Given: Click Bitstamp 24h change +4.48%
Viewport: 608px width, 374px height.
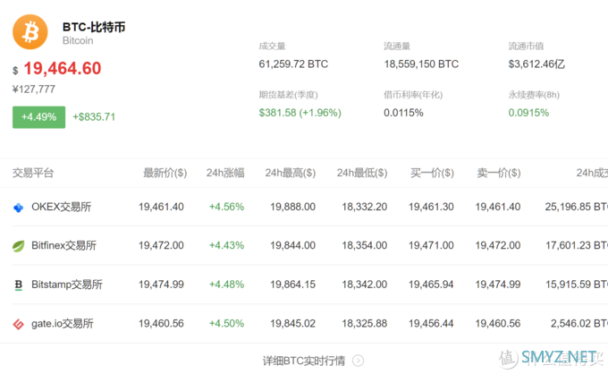Looking at the screenshot, I should 227,285.
